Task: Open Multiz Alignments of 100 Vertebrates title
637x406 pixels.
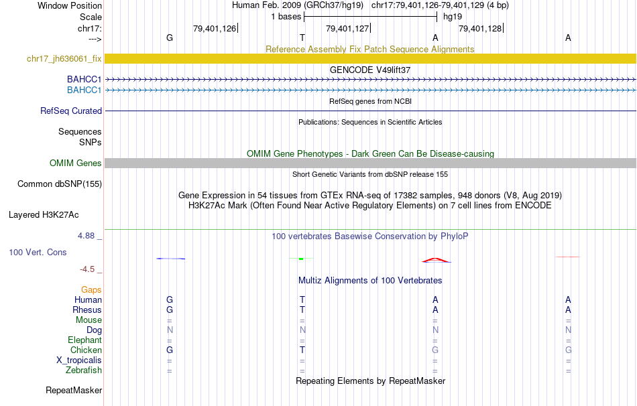Action: click(x=369, y=281)
